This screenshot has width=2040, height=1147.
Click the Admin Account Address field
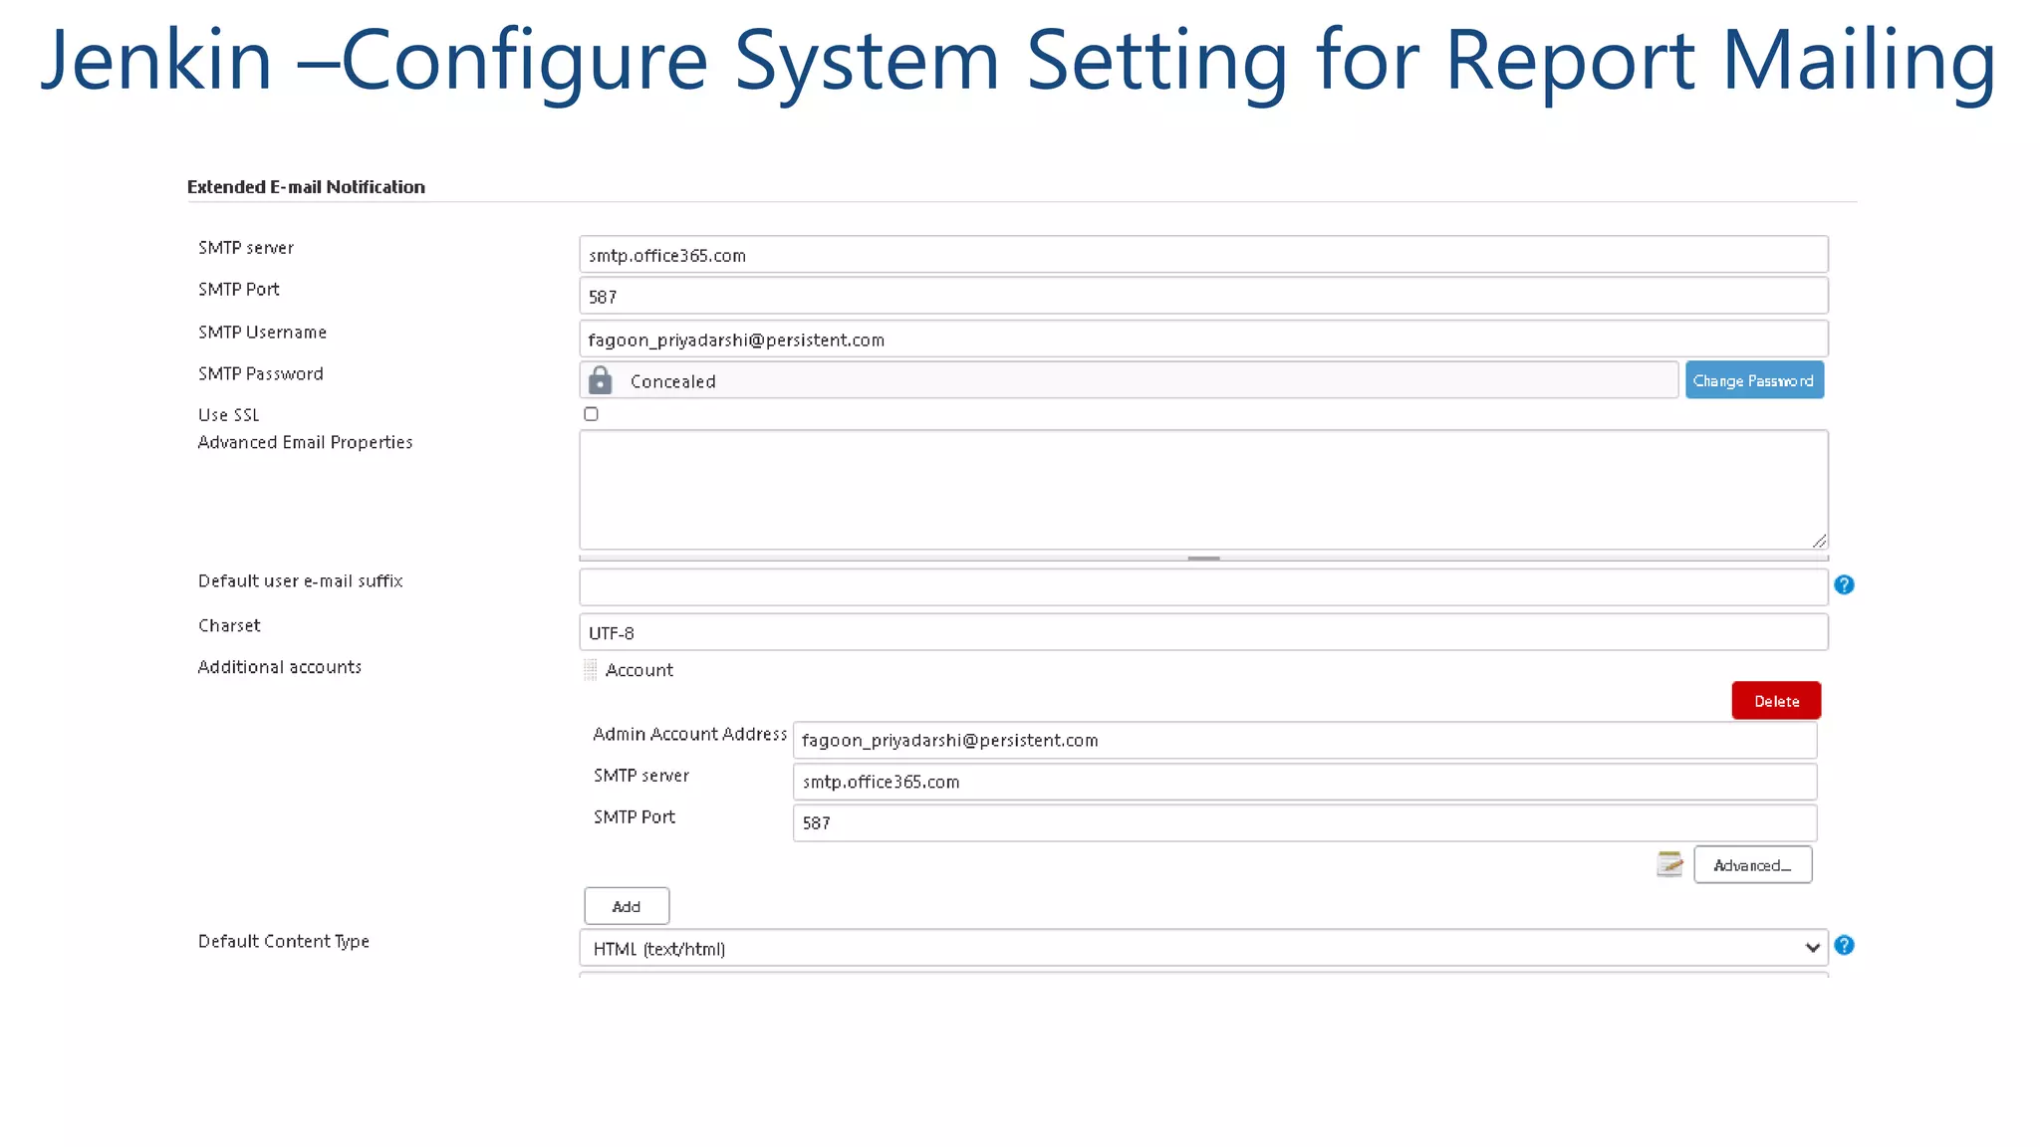pyautogui.click(x=1305, y=740)
